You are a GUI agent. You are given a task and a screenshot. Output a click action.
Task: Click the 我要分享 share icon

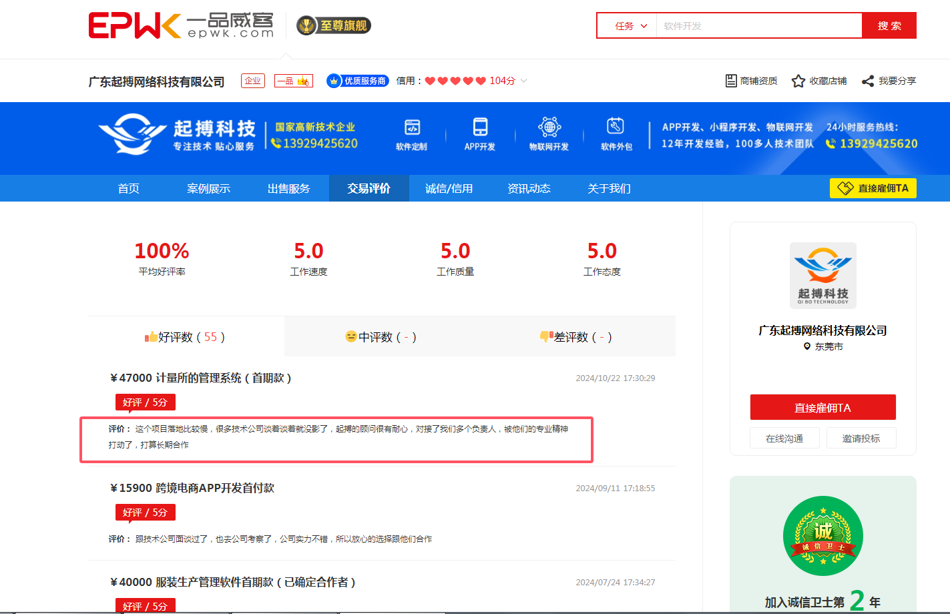[x=868, y=81]
